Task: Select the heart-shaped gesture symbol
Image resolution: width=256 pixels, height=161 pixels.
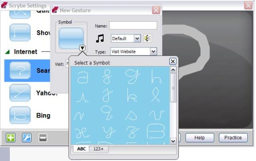Action: click(x=131, y=115)
